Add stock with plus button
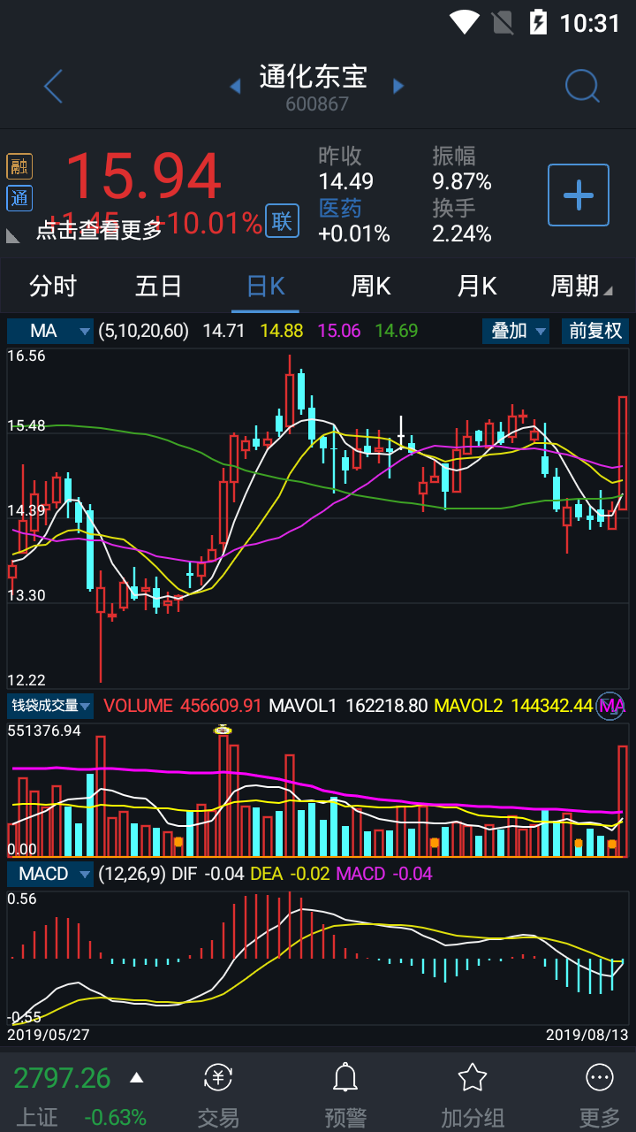The image size is (636, 1132). (579, 195)
